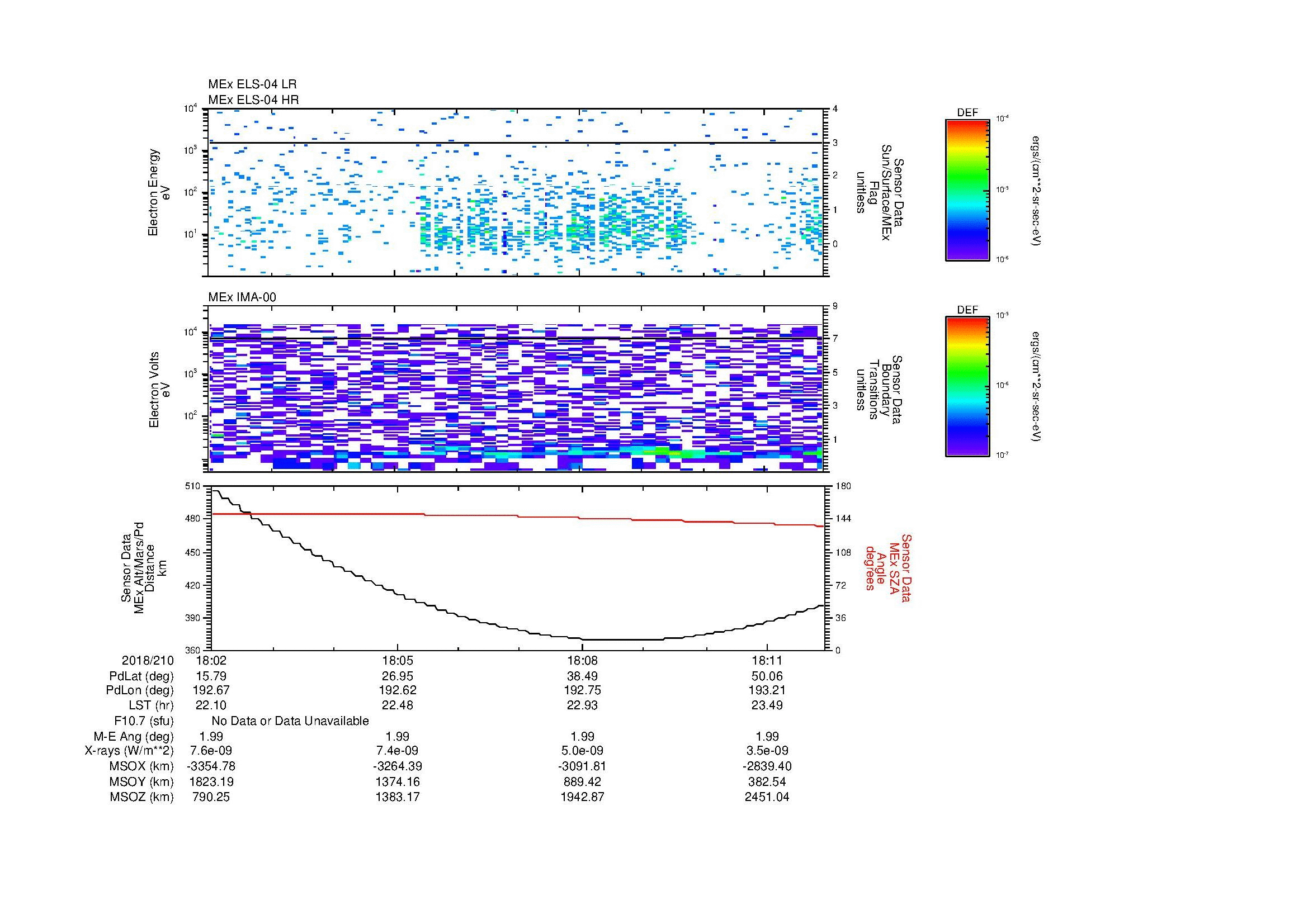The height and width of the screenshot is (924, 1308).
Task: Click the 'MSOZ (km)' row label
Action: click(x=142, y=797)
